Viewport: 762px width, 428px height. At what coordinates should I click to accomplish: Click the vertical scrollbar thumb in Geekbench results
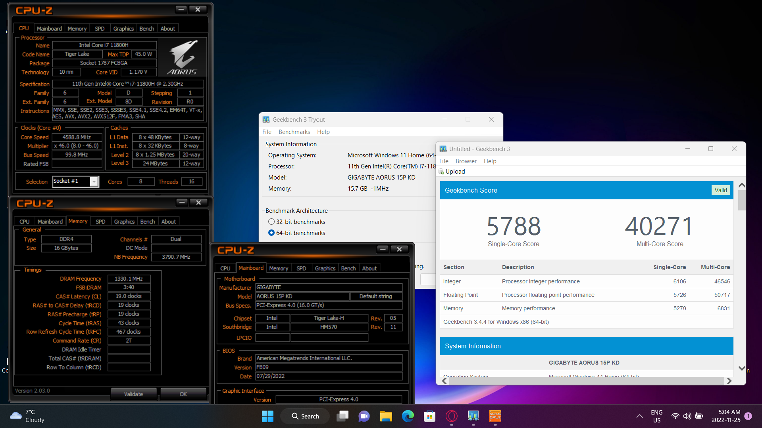[x=741, y=200]
